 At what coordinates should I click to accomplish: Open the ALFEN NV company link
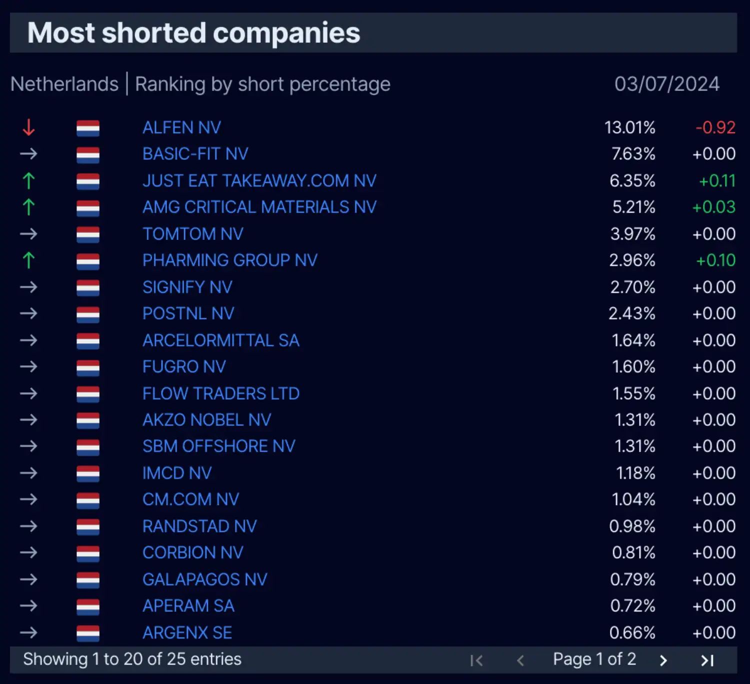click(x=181, y=127)
